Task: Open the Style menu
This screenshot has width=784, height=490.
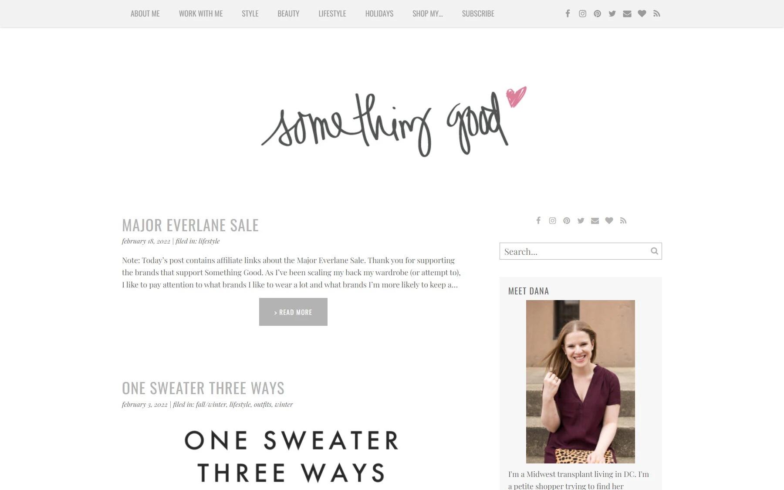Action: click(250, 14)
